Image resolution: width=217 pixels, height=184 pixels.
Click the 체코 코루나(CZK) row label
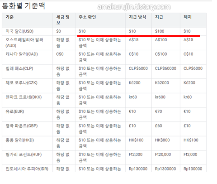point(21,83)
